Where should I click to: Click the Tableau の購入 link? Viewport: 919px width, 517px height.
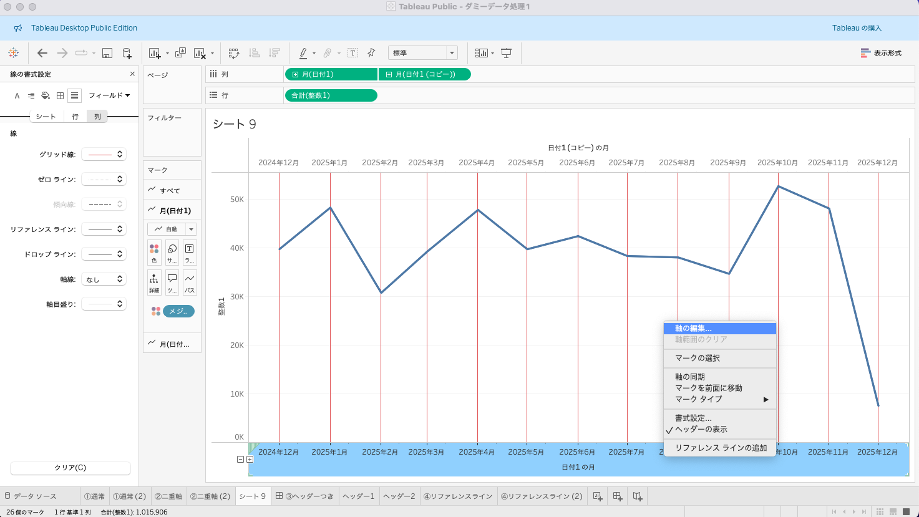(x=857, y=28)
